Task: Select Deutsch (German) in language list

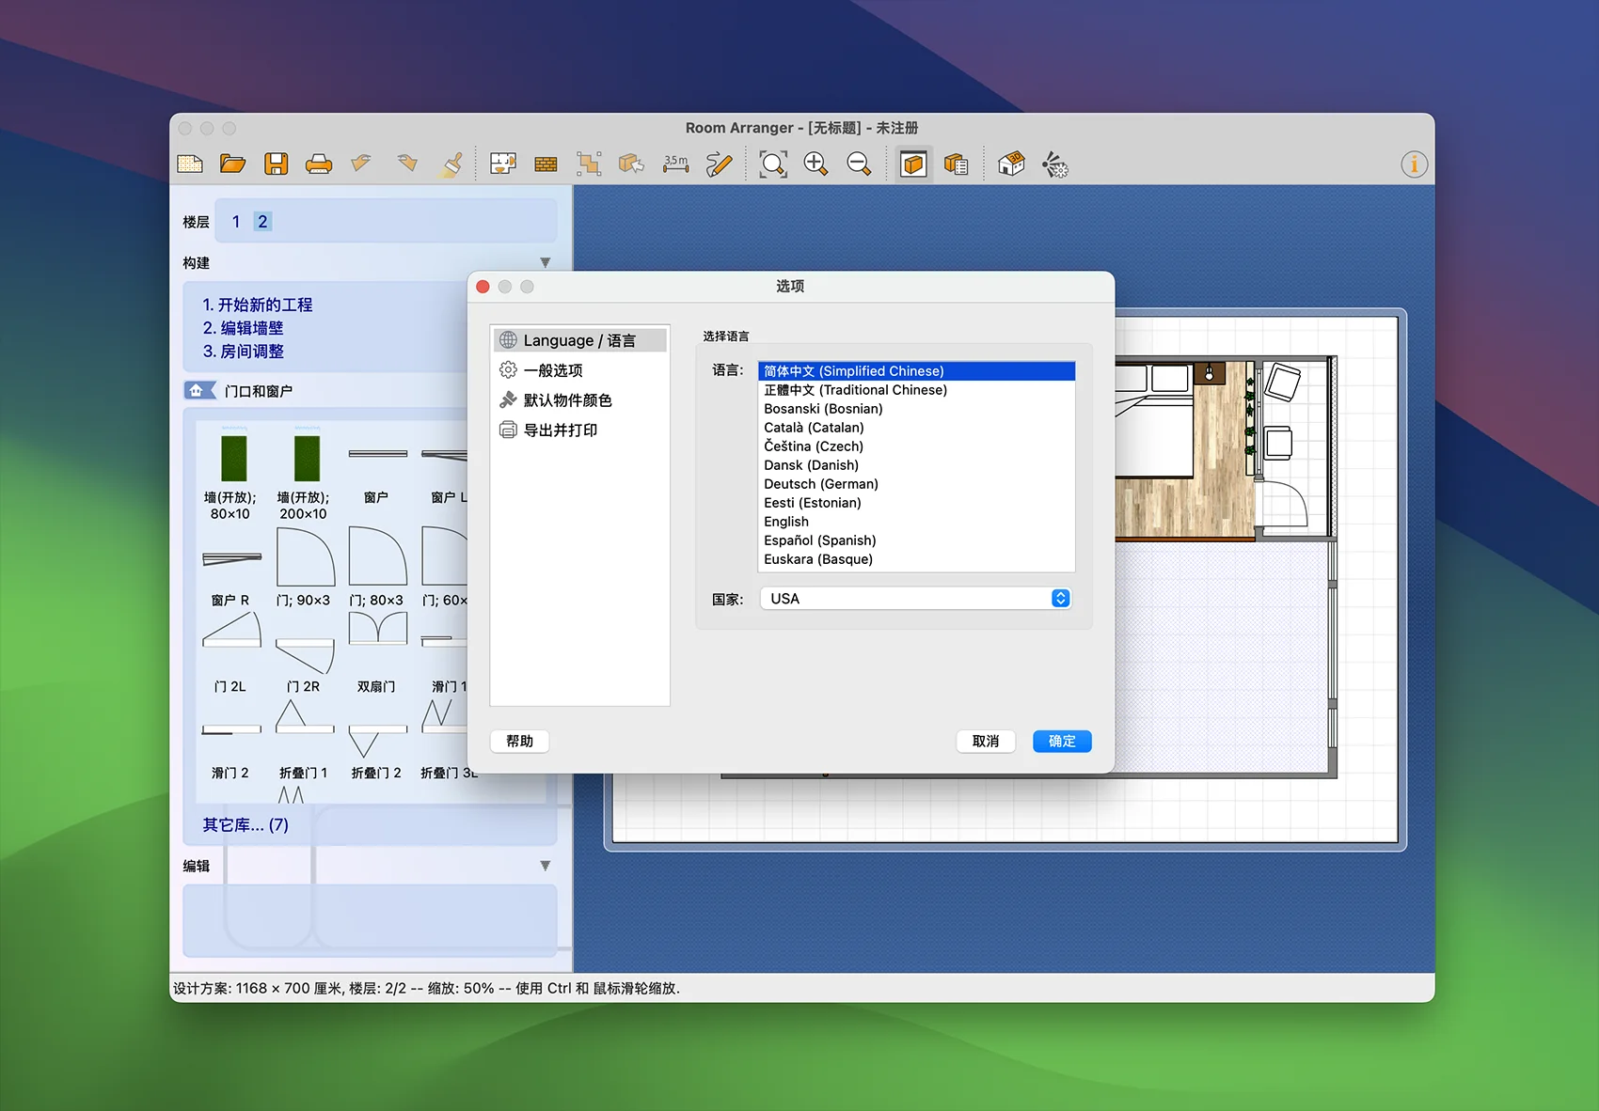Action: pyautogui.click(x=916, y=484)
